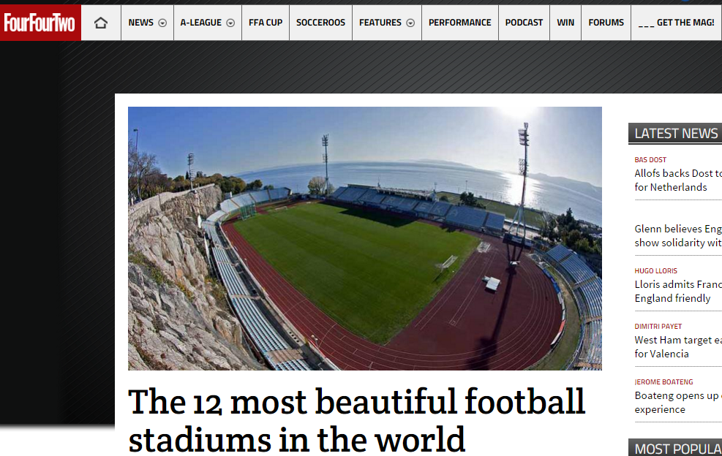Click GET THE MAG! link

(x=677, y=23)
